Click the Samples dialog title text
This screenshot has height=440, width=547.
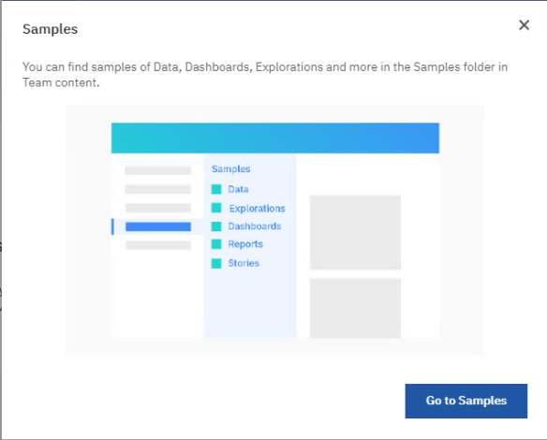tap(51, 29)
